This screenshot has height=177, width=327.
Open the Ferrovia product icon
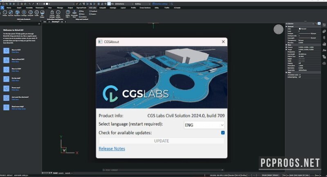pyautogui.click(x=11, y=13)
